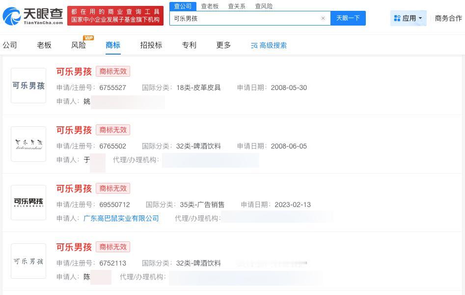Click 商标无效 tag on registration 6752113 row

pyautogui.click(x=113, y=247)
